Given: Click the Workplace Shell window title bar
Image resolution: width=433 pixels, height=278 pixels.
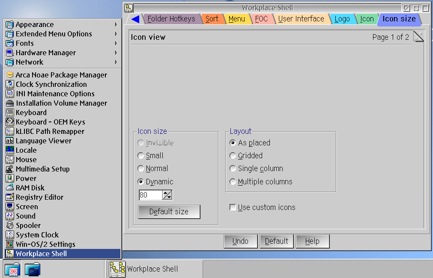Looking at the screenshot, I should [267, 8].
